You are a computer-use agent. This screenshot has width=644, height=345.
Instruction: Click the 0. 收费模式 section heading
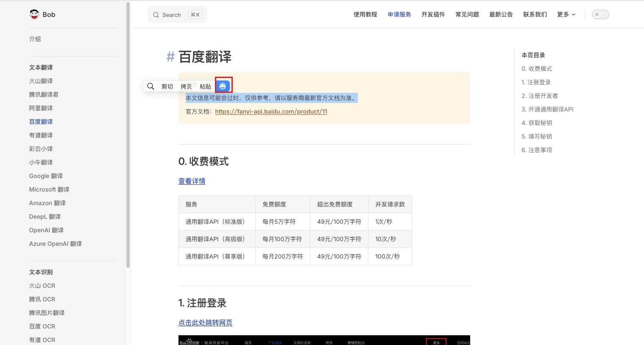(x=204, y=161)
